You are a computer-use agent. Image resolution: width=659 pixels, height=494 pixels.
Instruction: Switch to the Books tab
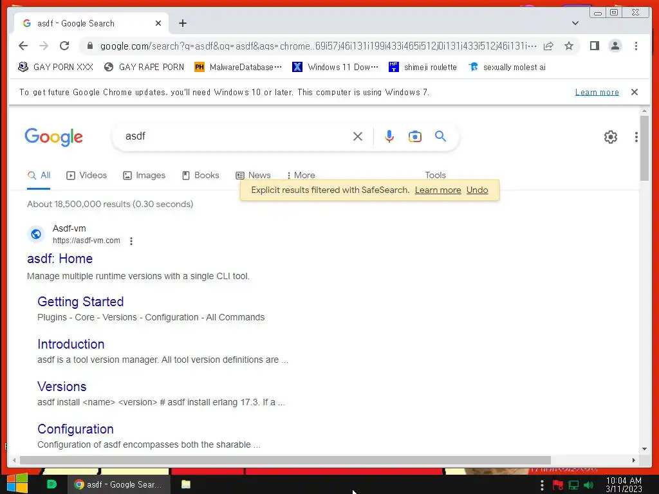(201, 175)
